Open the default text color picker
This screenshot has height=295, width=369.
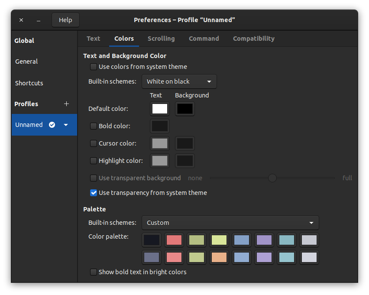(159, 109)
